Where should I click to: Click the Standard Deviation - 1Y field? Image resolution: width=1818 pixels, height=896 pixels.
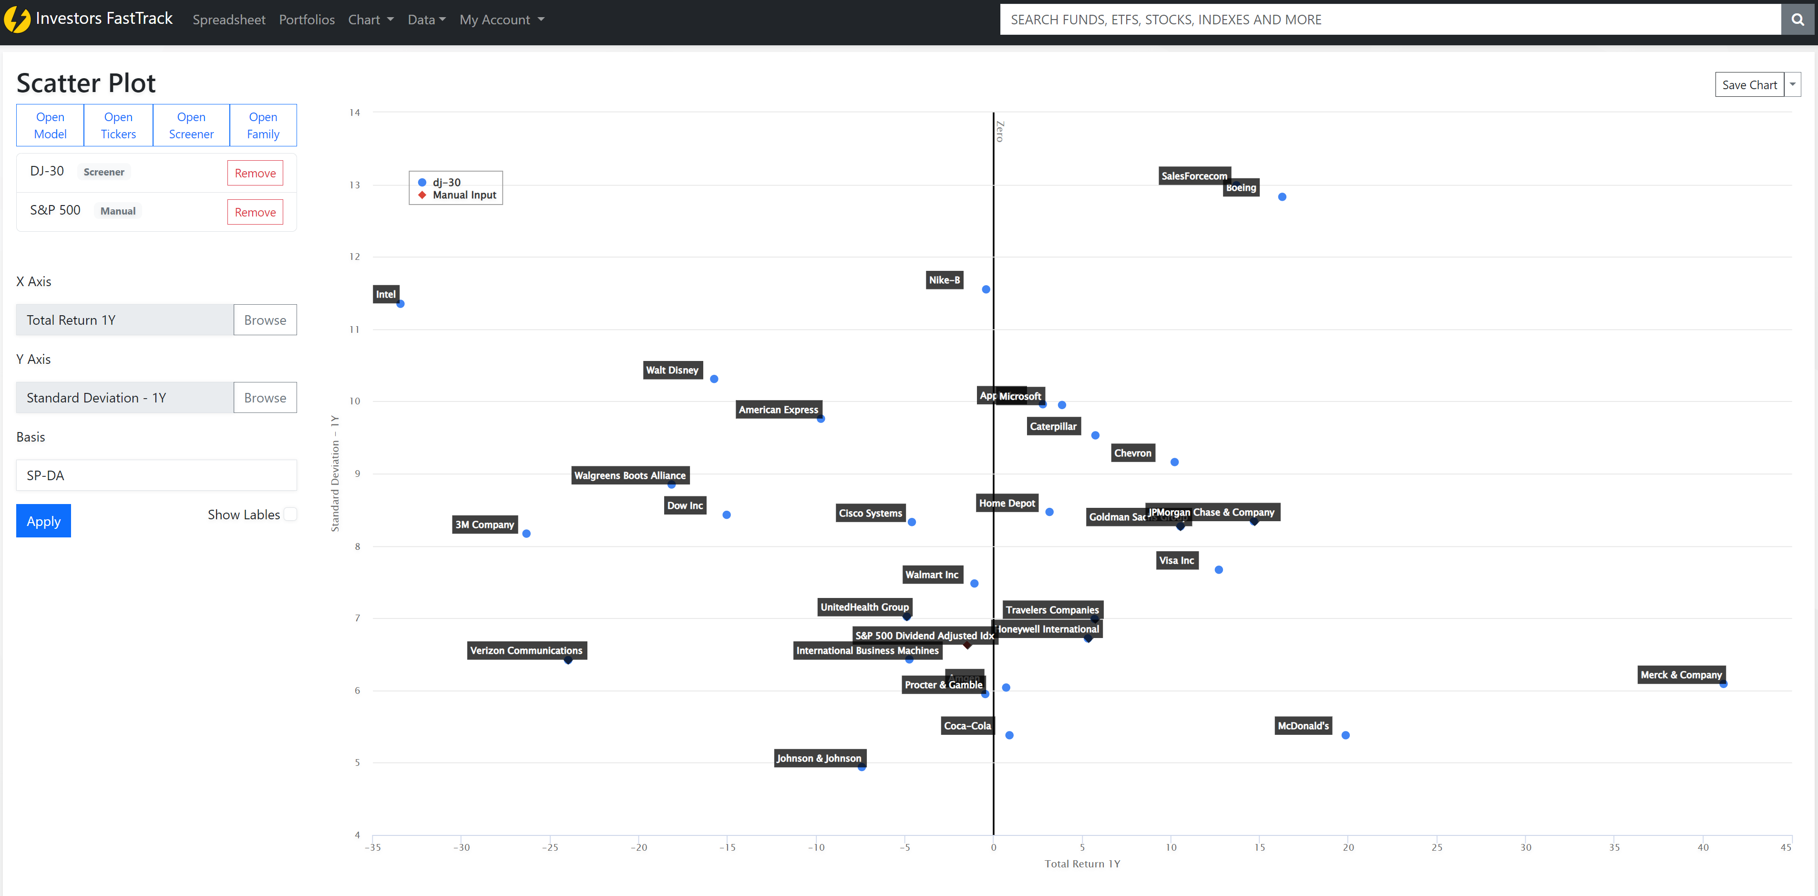125,398
